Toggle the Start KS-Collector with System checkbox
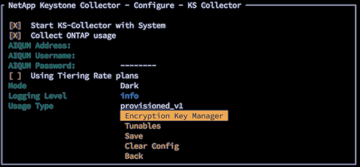The image size is (360, 167). [x=15, y=26]
